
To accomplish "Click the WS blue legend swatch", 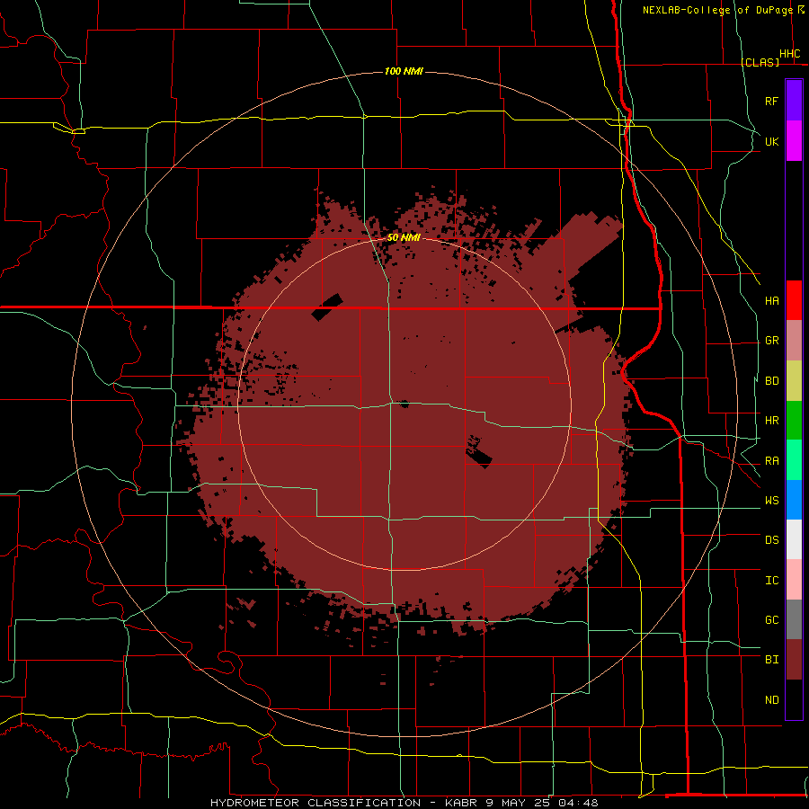I will 794,500.
